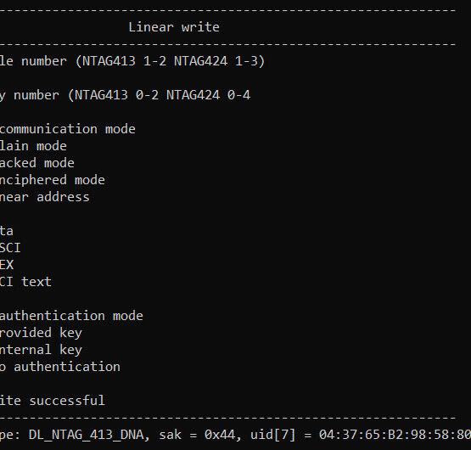Click the 'o authentication' option line
This screenshot has height=450, width=471.
point(60,367)
